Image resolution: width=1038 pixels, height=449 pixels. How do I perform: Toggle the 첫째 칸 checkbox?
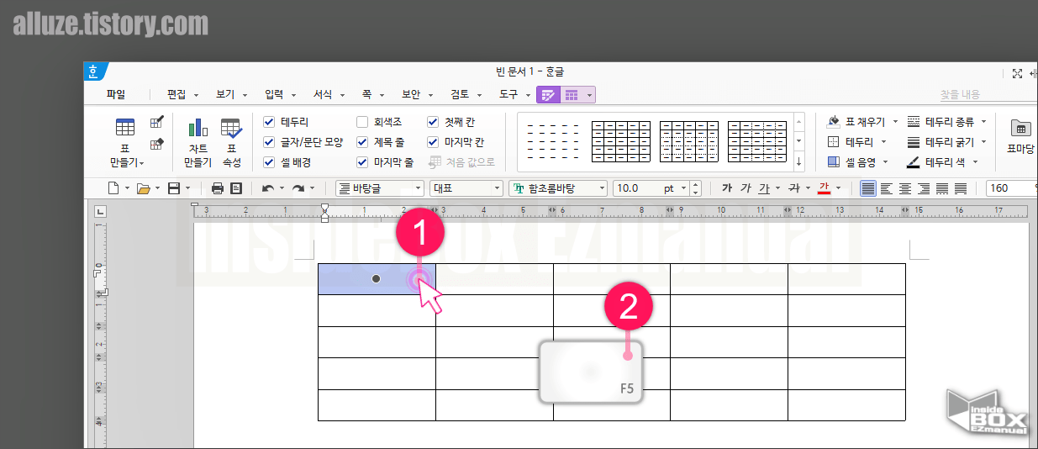coord(433,122)
